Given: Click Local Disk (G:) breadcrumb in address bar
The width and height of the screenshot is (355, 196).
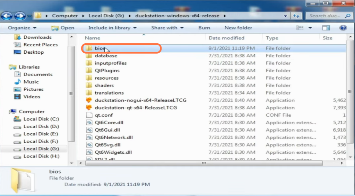Looking at the screenshot, I should 106,16.
